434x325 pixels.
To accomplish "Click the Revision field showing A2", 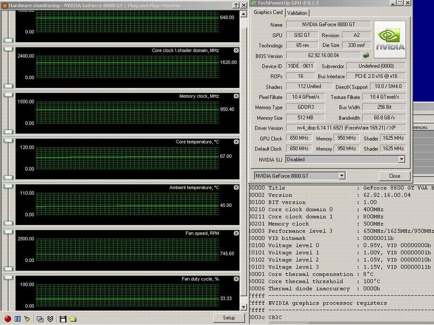I will click(x=356, y=35).
